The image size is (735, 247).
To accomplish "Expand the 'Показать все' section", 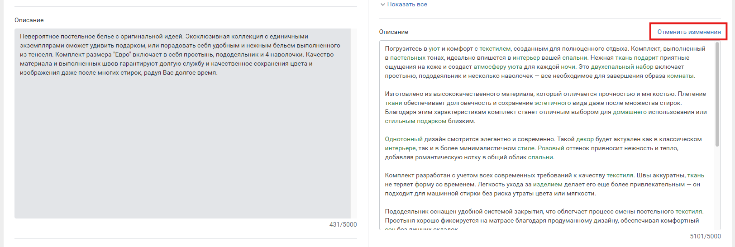I will [407, 4].
